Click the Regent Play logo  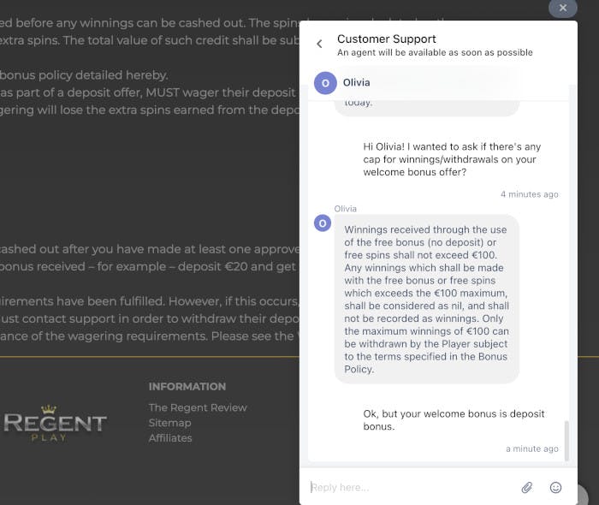click(55, 423)
